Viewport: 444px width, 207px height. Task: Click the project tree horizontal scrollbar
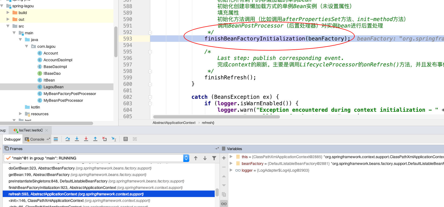click(x=47, y=123)
